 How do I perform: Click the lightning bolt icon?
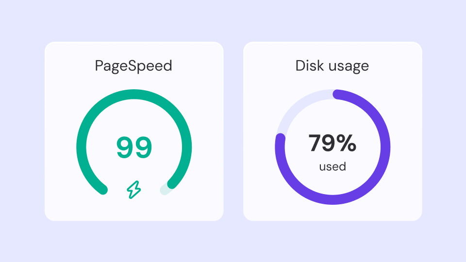(x=134, y=190)
